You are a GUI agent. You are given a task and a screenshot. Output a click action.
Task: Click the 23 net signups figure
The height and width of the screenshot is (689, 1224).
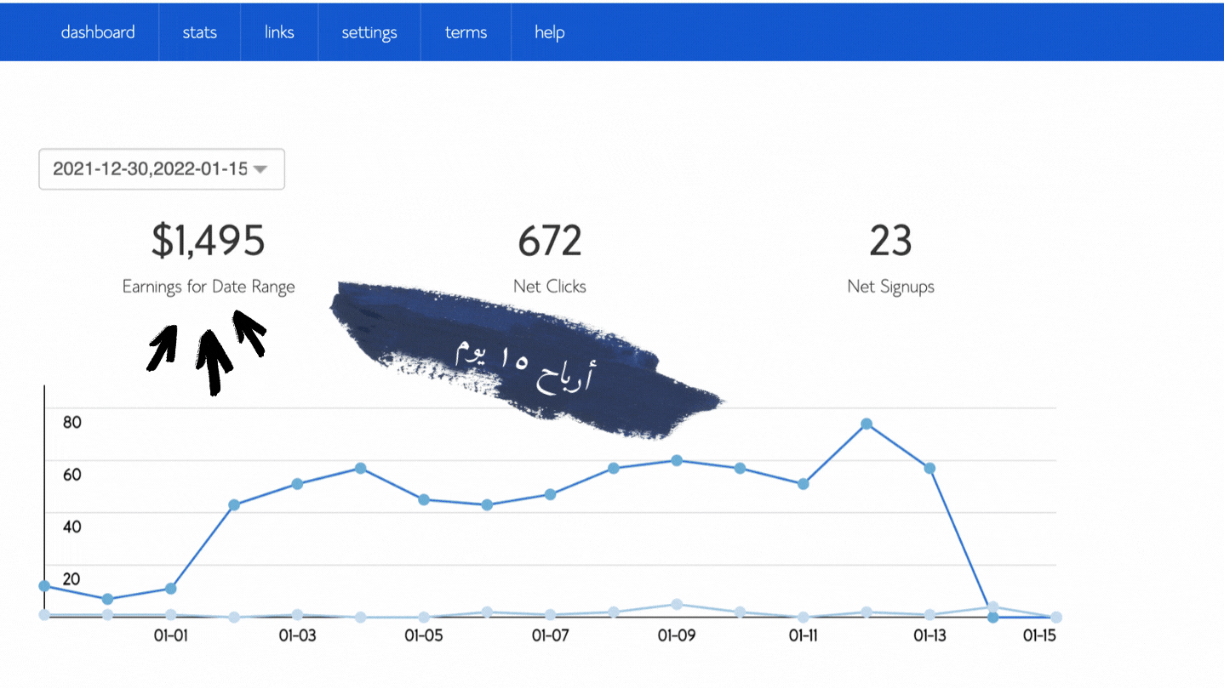pos(890,241)
